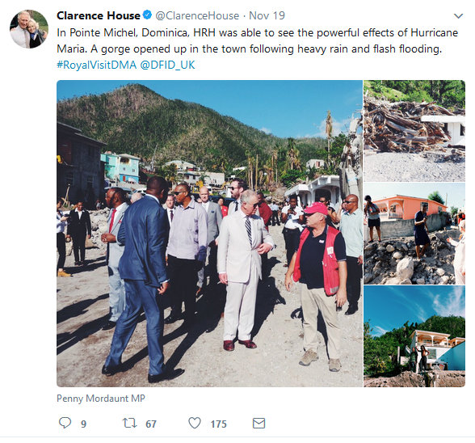Open the #RoyalVisitDMA hashtag
This screenshot has height=443, width=475.
tap(97, 65)
